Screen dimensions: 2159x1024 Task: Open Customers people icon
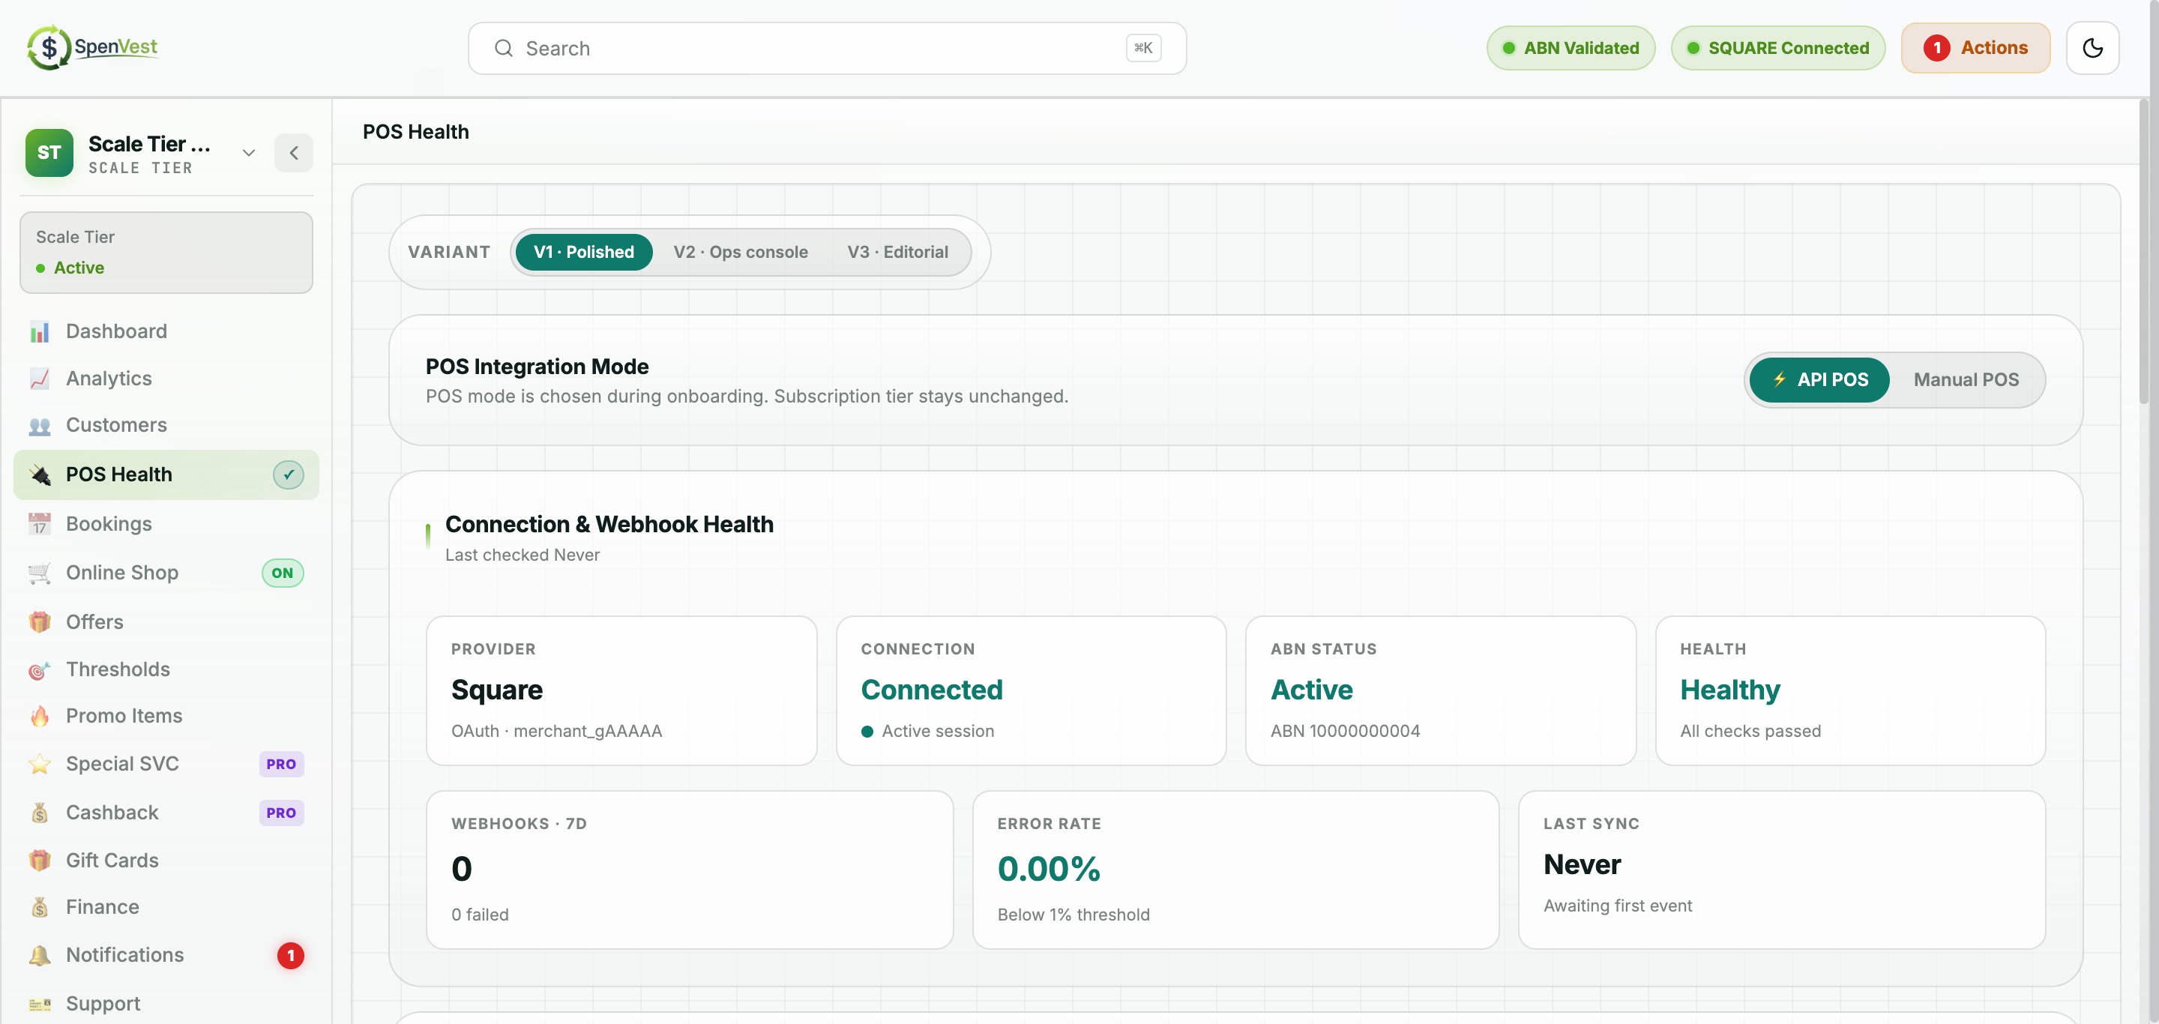[x=40, y=426]
